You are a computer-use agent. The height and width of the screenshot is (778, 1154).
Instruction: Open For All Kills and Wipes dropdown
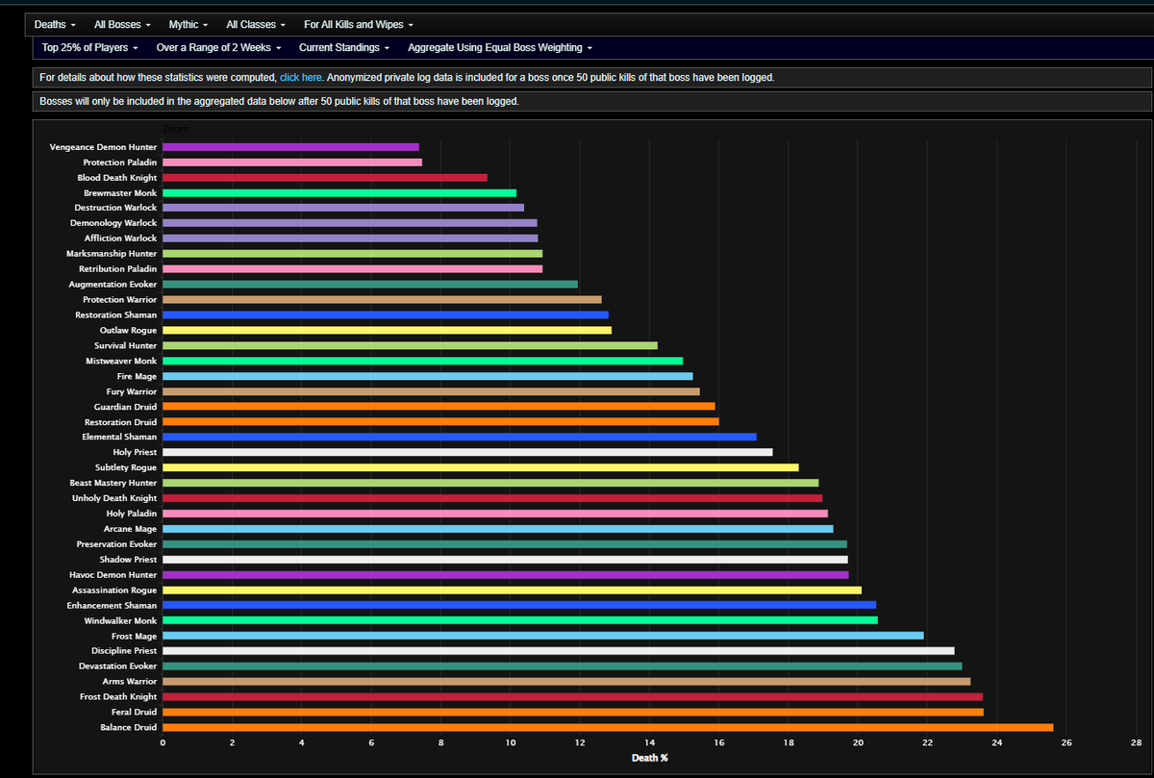pos(359,24)
